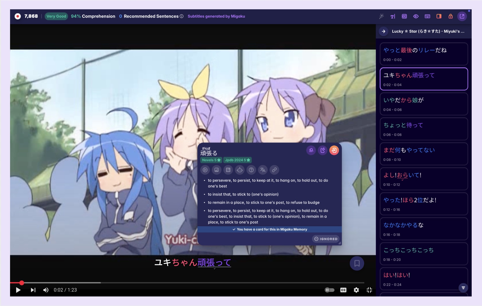Collapse the subtitle sidebar with arrow button

pos(384,31)
